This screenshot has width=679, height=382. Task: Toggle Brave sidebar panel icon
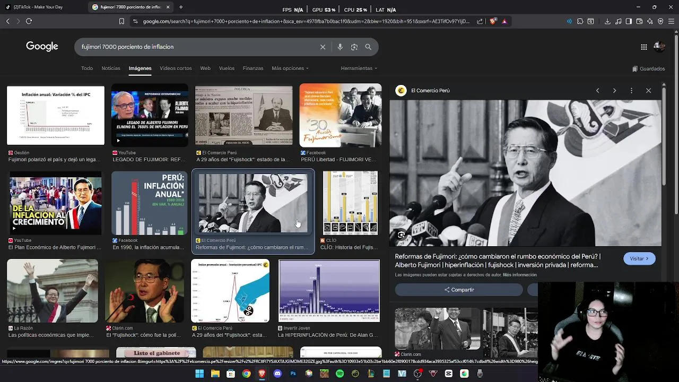pyautogui.click(x=629, y=21)
